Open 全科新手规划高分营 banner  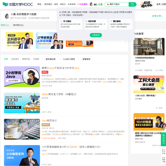point(19,41)
